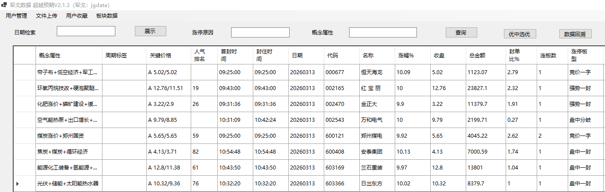605x192 pixels.
Task: Sort by the 周期标签 column header
Action: coord(124,56)
